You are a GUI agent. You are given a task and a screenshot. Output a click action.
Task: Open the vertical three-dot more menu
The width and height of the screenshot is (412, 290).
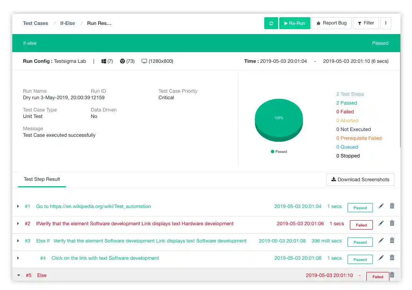coord(386,23)
